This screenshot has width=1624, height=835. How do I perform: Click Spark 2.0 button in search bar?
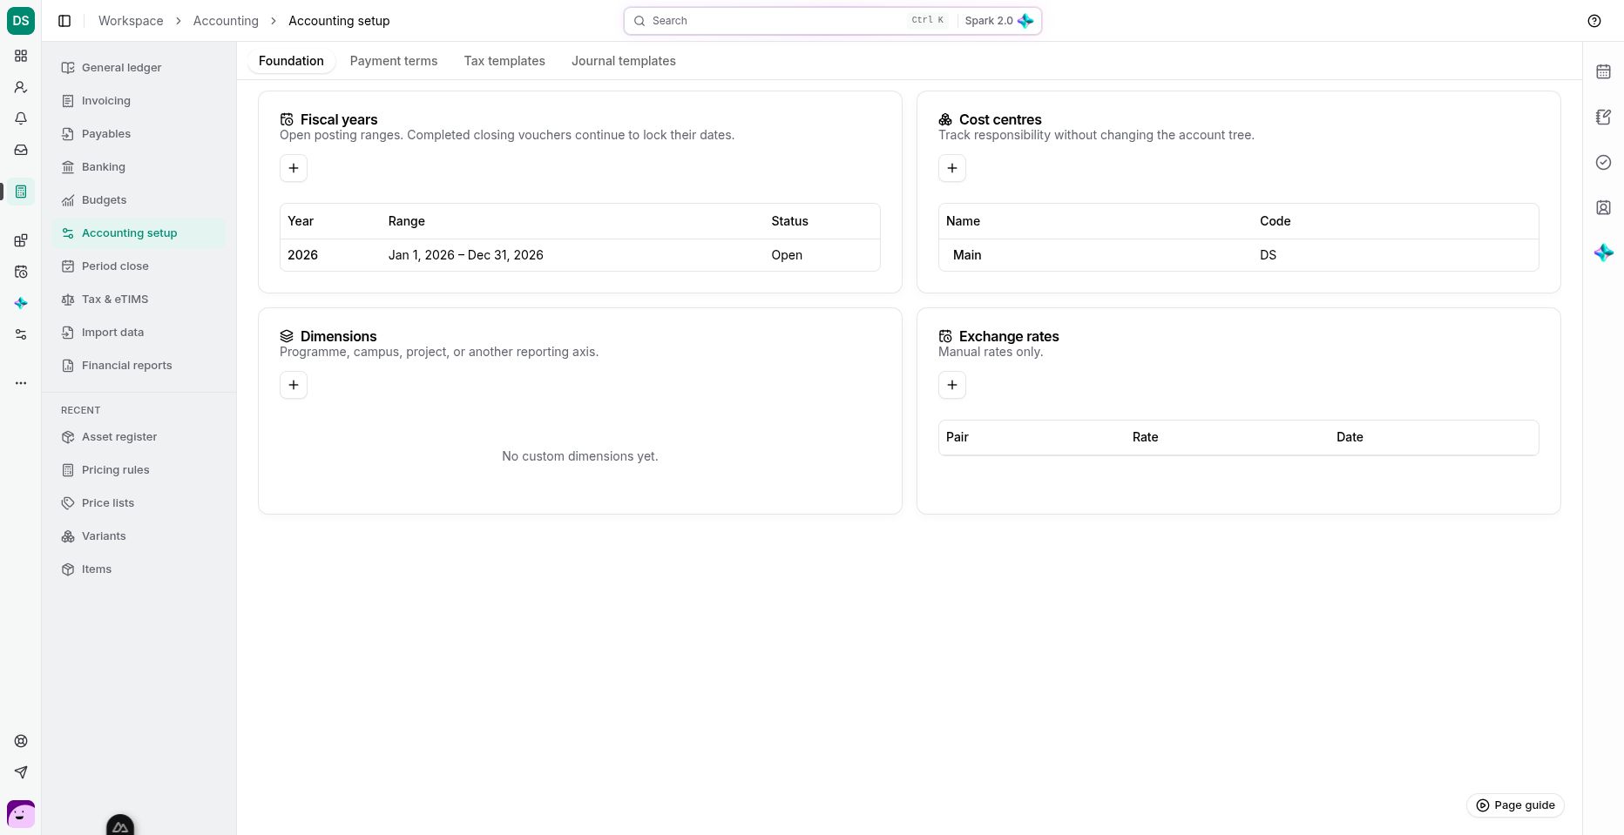coord(998,21)
